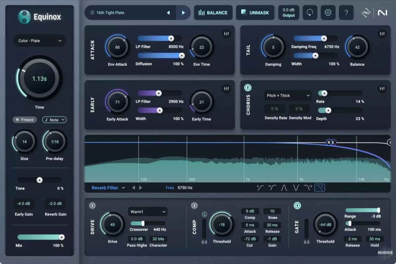Screen dimensions: 396x264
Task: Open the Note sync dropdown
Action: (54, 120)
